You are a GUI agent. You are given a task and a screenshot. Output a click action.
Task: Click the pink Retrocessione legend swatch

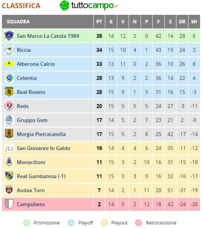tap(138, 223)
